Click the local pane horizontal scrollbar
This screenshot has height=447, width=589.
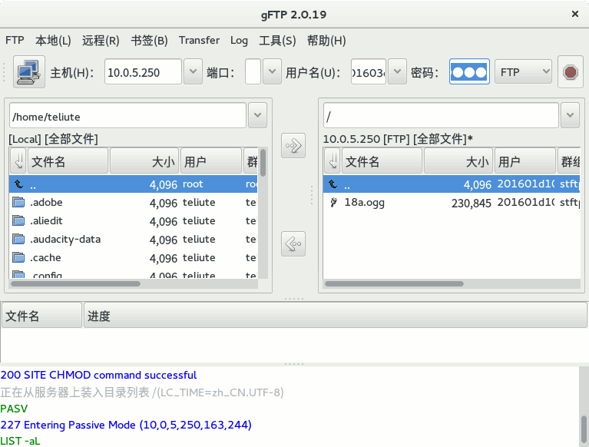coord(75,284)
